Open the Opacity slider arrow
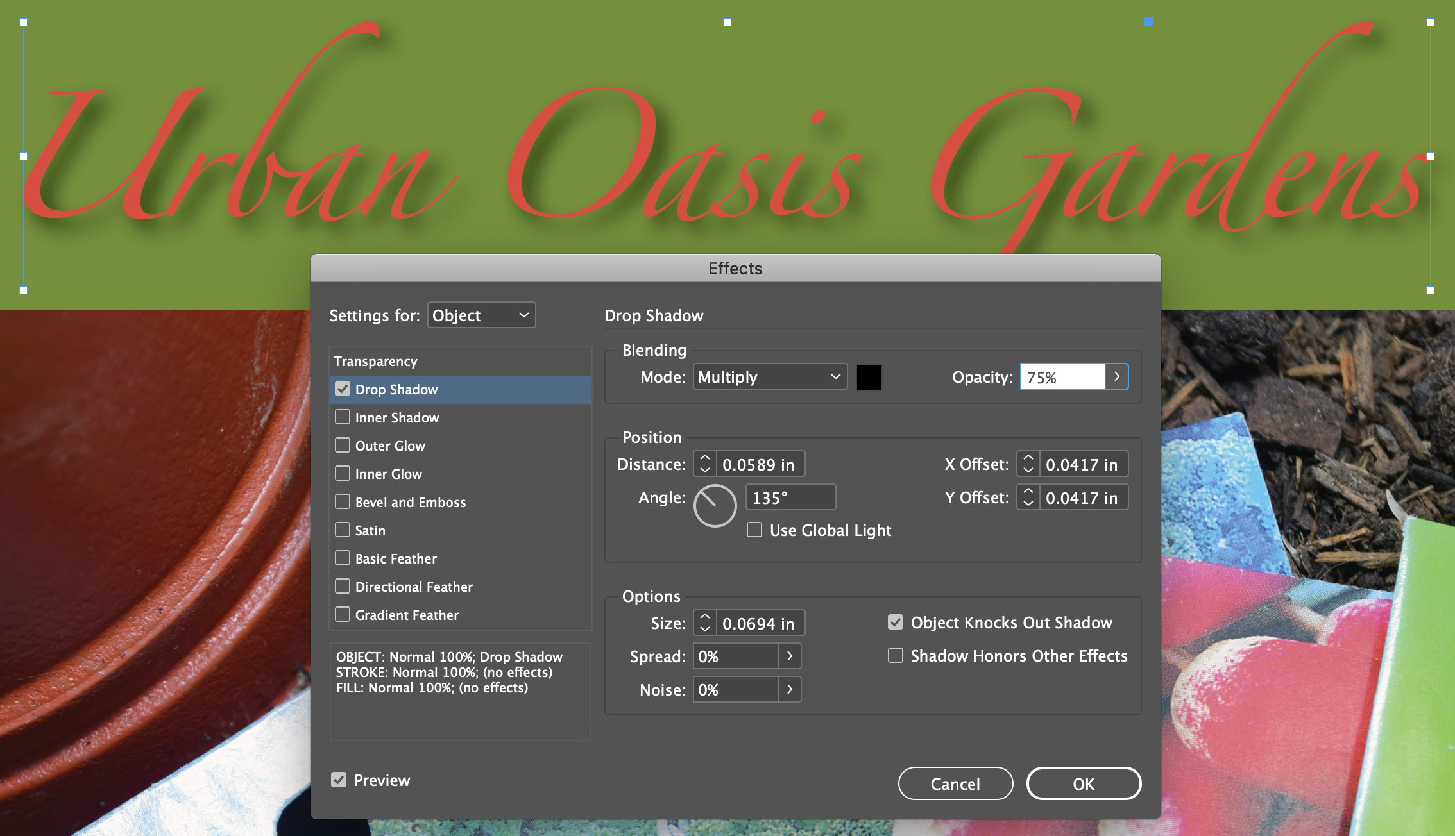Viewport: 1455px width, 836px height. point(1117,377)
